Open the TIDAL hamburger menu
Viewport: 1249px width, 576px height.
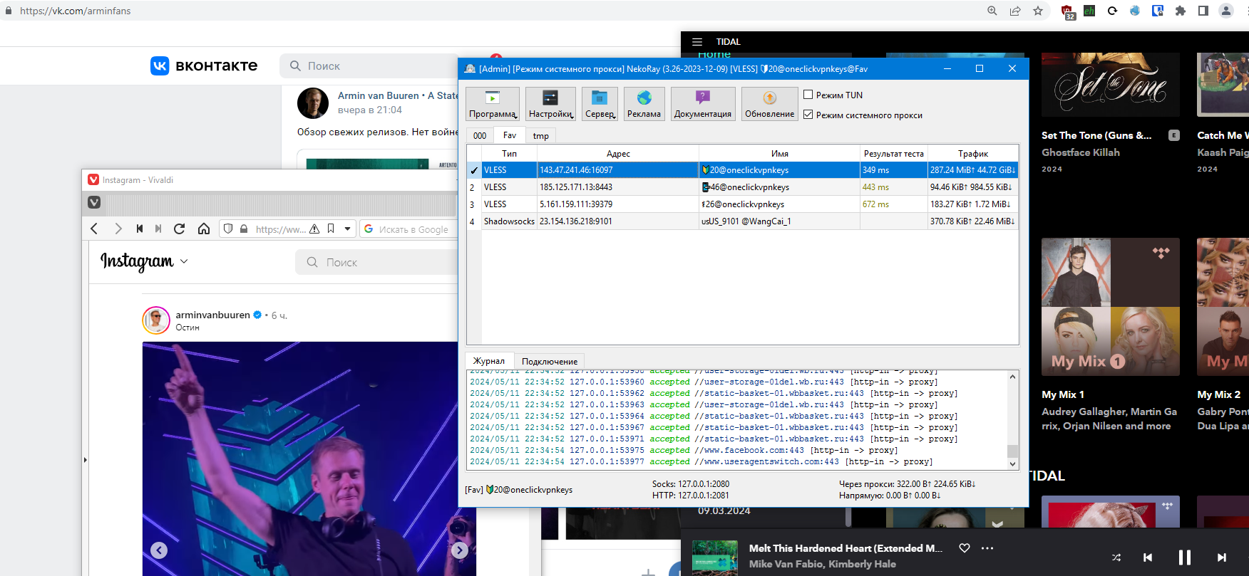(697, 42)
